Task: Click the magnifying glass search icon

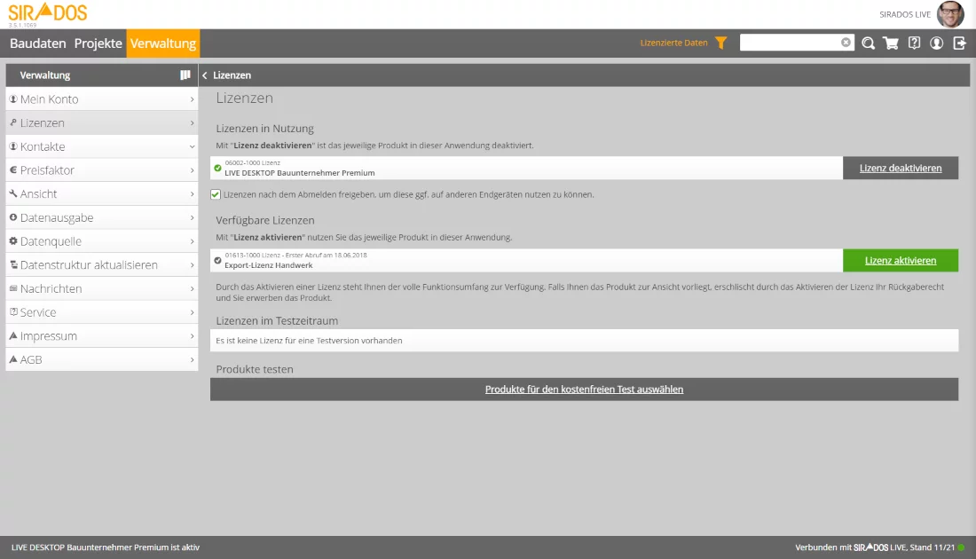Action: 868,43
